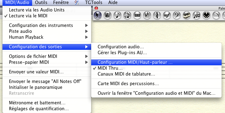Click Configuration des instruments label
This screenshot has height=113, width=225.
pos(41,25)
